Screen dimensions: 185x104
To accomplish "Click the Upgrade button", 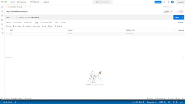I will [180, 2].
